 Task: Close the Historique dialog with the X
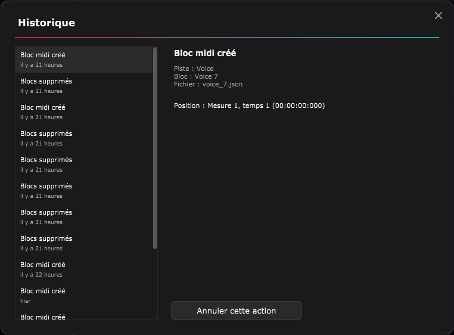(439, 15)
